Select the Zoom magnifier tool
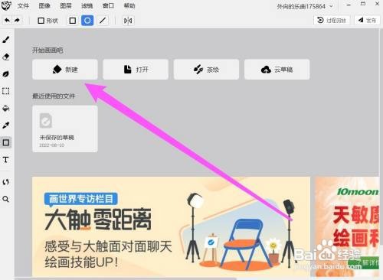The image size is (383, 280). tap(6, 199)
